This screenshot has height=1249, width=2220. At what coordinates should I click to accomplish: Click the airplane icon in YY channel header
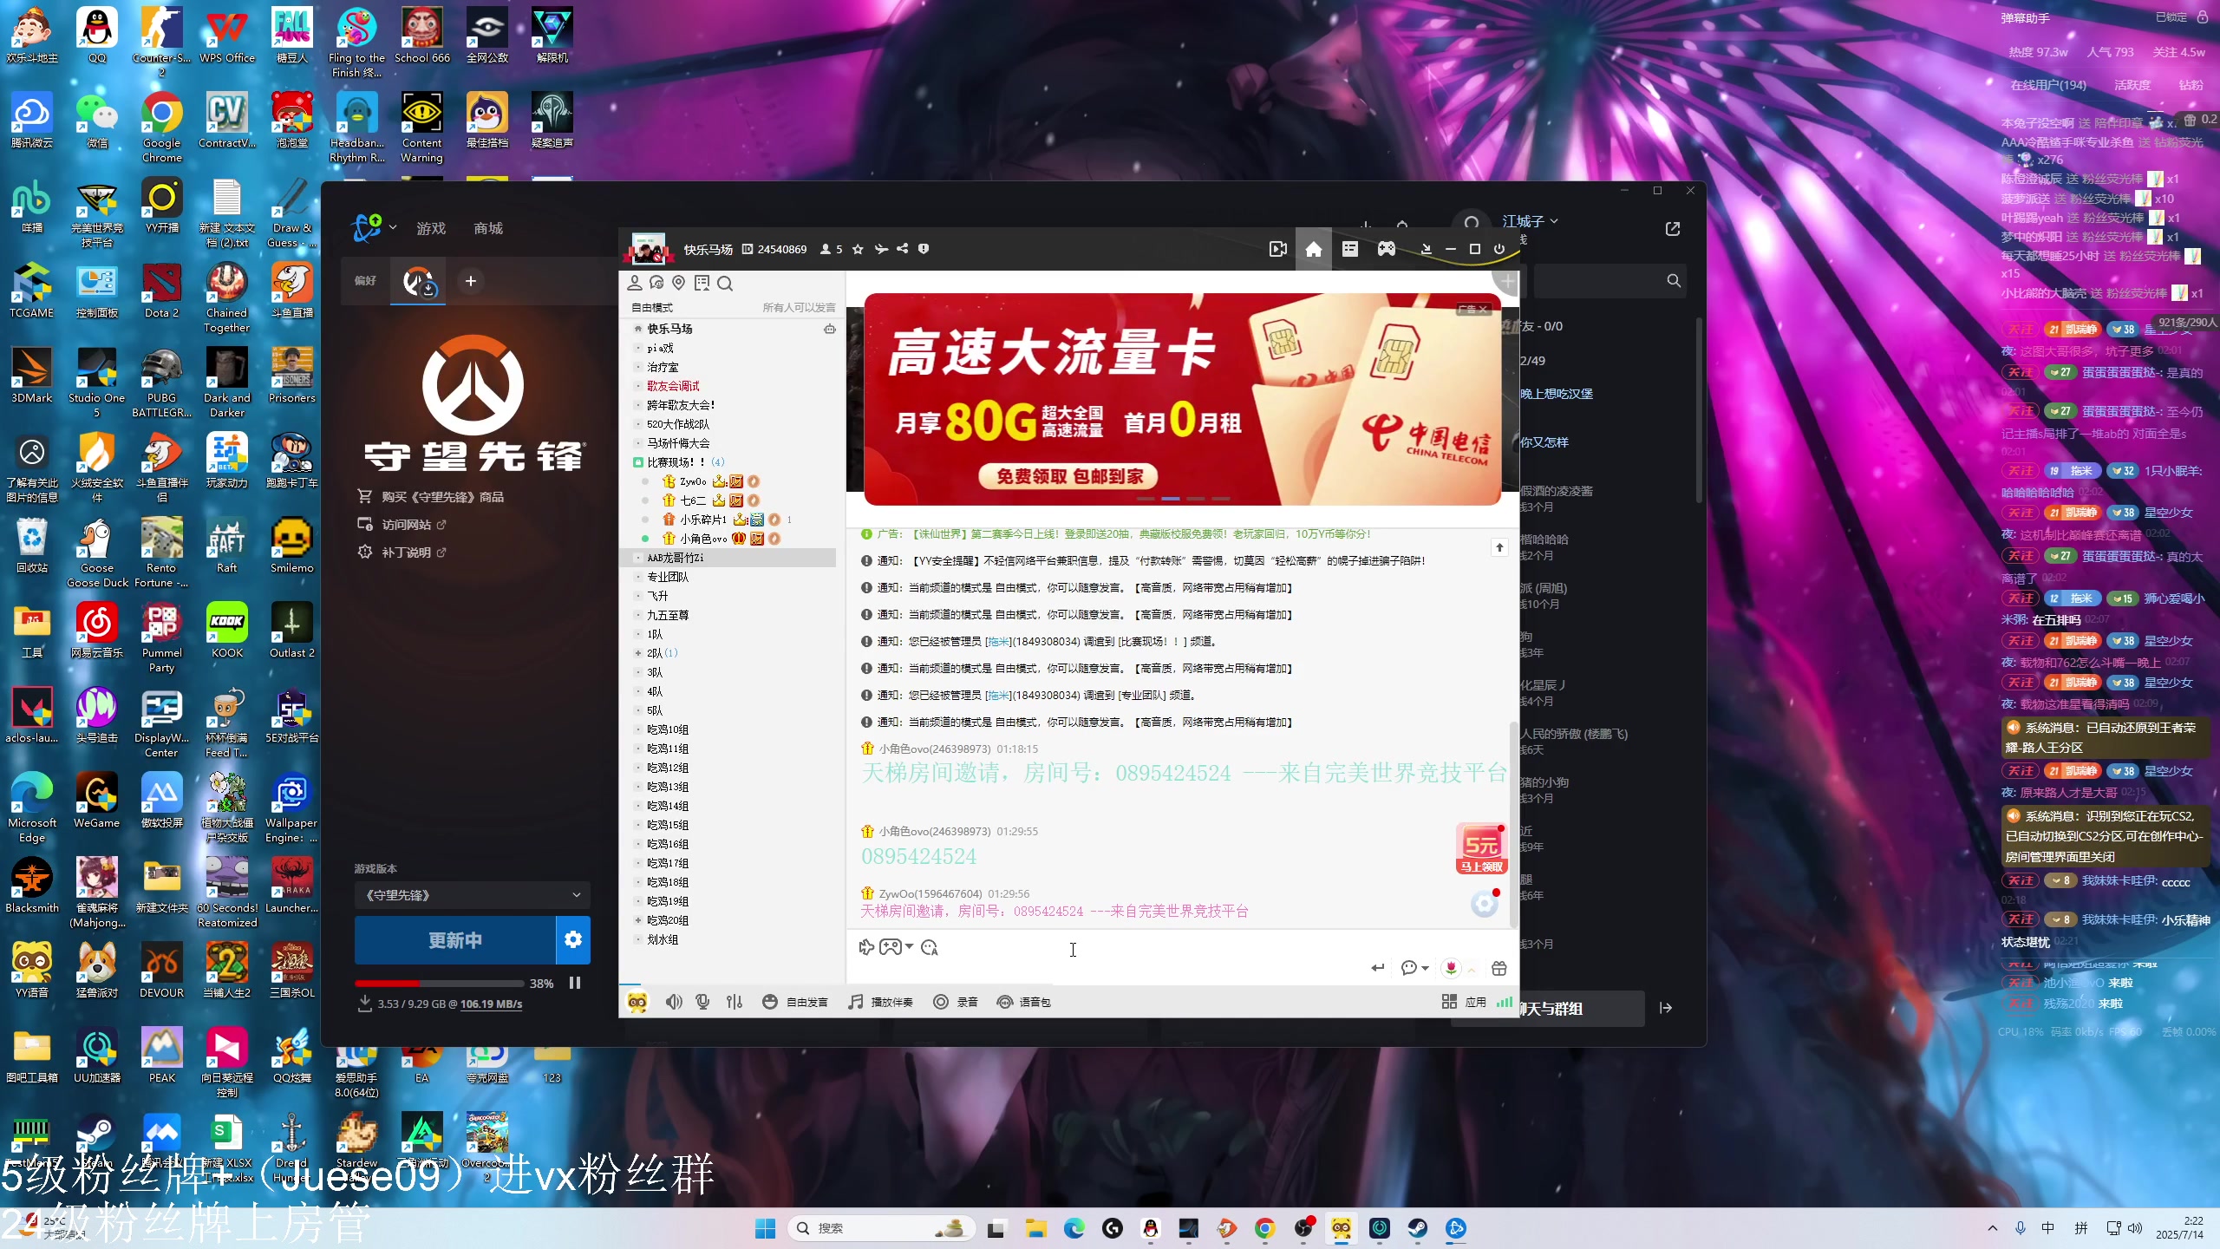click(881, 249)
